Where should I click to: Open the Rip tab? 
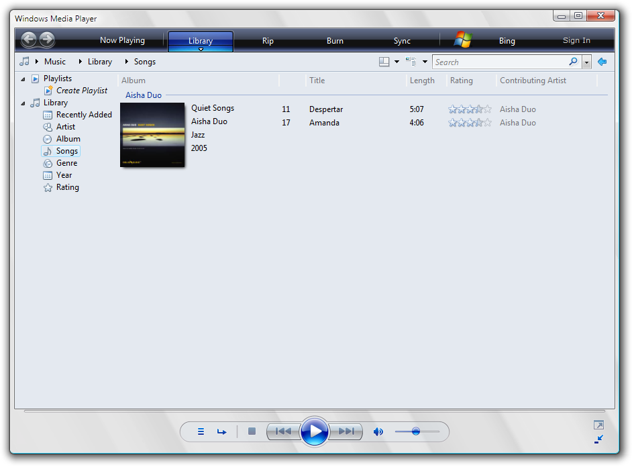point(268,41)
